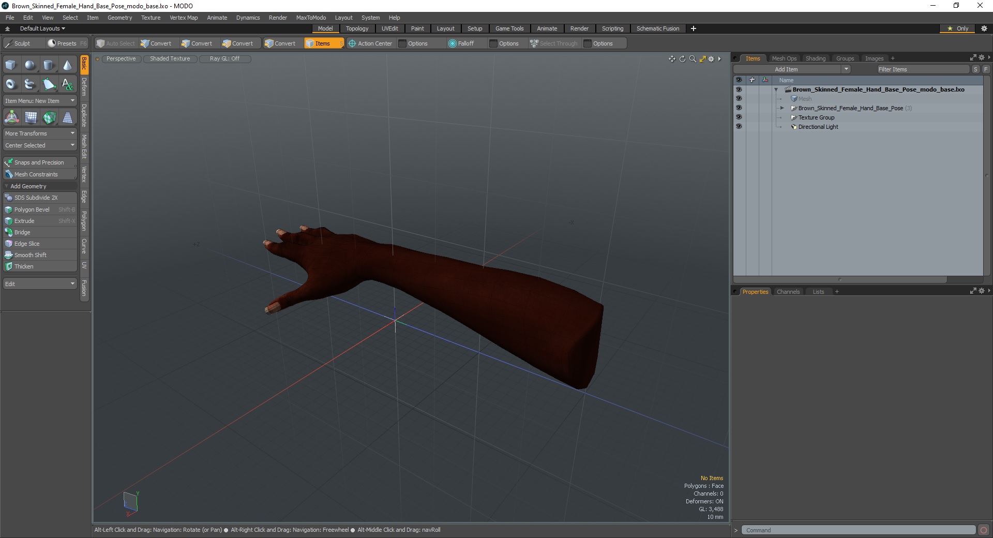Open the viewport settings gear
Viewport: 993px width, 538px height.
coord(711,59)
